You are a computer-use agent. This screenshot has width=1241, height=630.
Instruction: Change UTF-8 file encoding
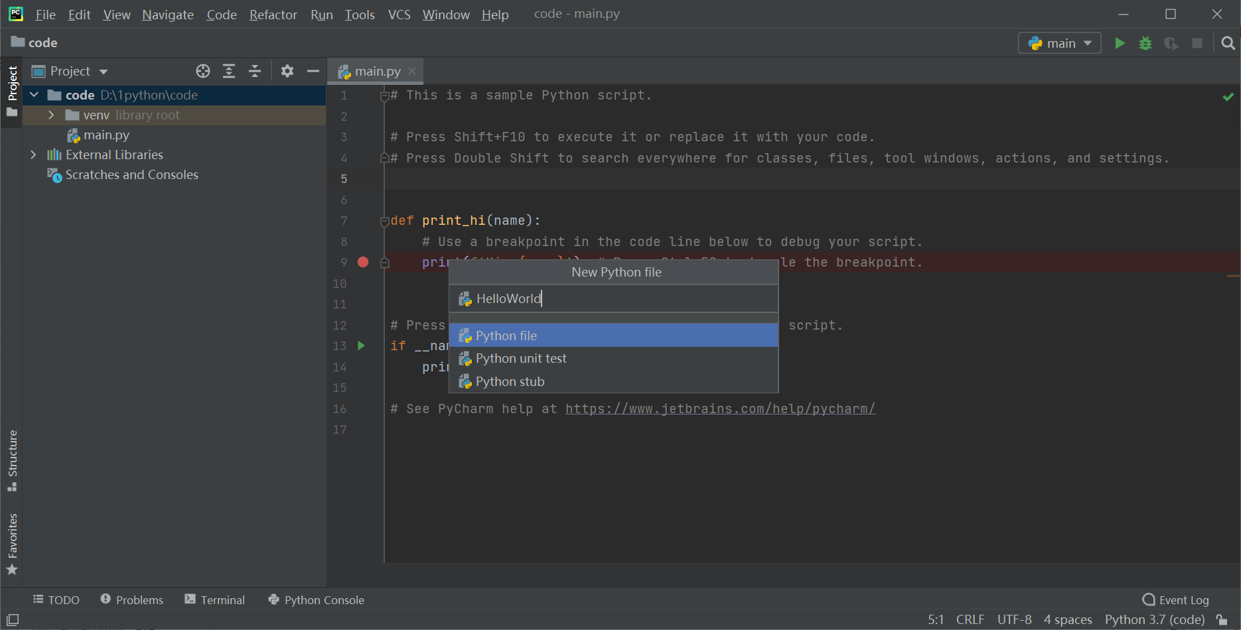(x=1015, y=619)
